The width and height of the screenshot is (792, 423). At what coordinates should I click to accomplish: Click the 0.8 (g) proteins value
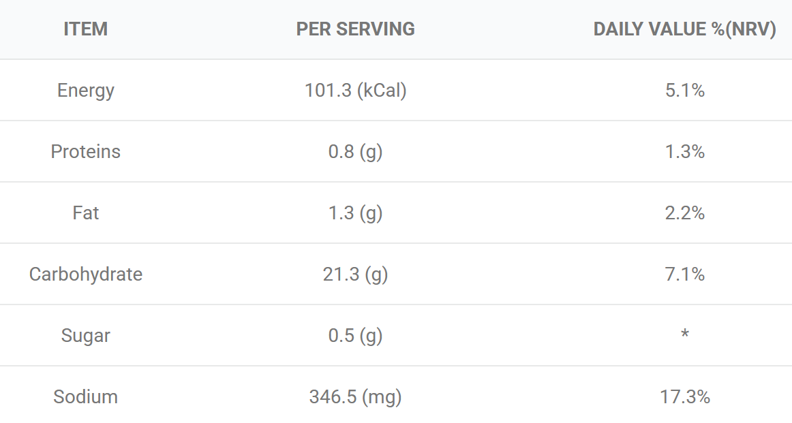[x=356, y=152]
